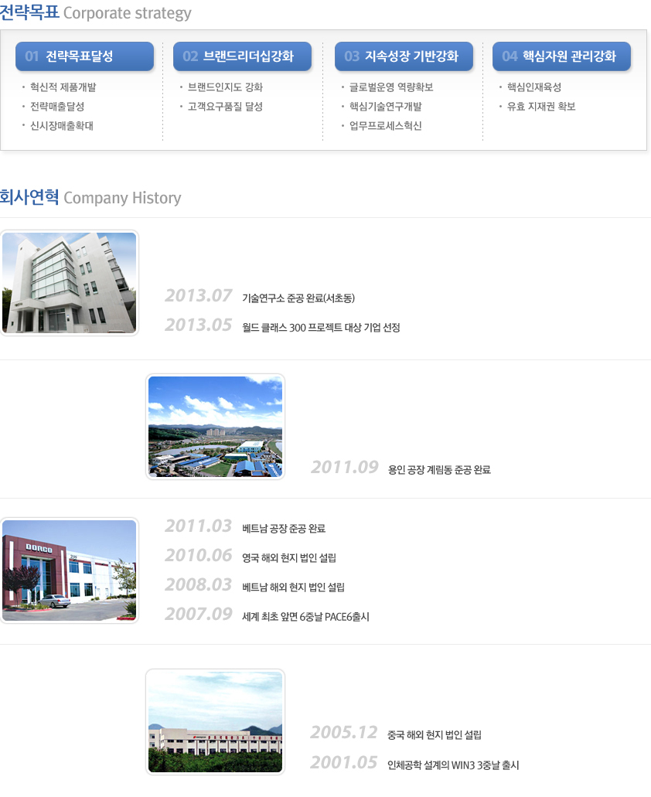Click the 혁신적 제품개발 list item
This screenshot has height=797, width=651.
pyautogui.click(x=63, y=87)
